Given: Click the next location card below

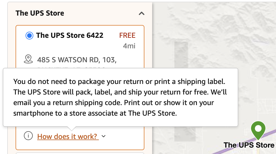Looking at the screenshot, I should coord(80,153).
